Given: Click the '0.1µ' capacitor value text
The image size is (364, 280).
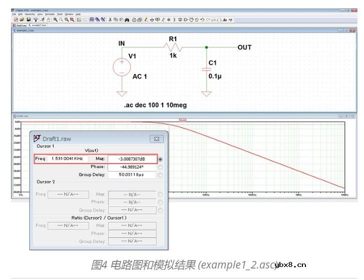Looking at the screenshot, I should tap(215, 76).
